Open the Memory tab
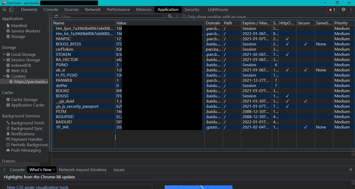Viewport: 355px width, 189px height. coord(144,9)
